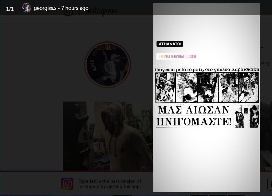Viewport: 272px width, 196px height.
Task: Tap the ΑΘΑΝΑΤΟΙ label sticker
Action: tap(170, 44)
